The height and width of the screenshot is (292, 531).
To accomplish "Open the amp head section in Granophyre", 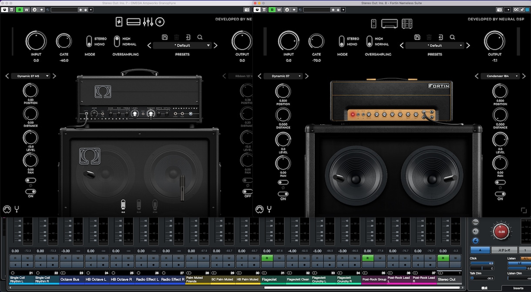I will [133, 22].
